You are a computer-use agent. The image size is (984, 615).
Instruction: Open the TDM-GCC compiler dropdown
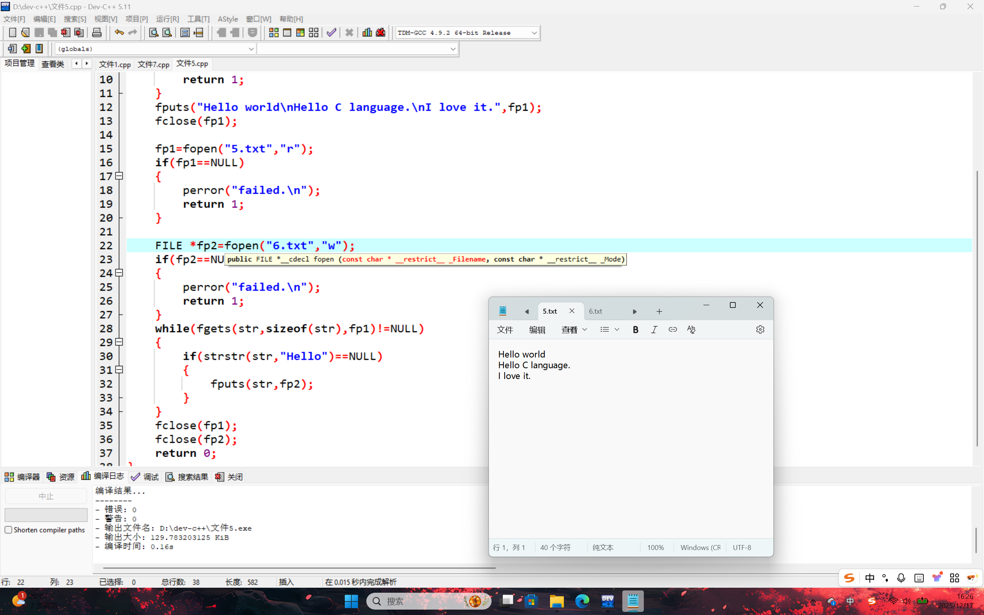pos(534,33)
